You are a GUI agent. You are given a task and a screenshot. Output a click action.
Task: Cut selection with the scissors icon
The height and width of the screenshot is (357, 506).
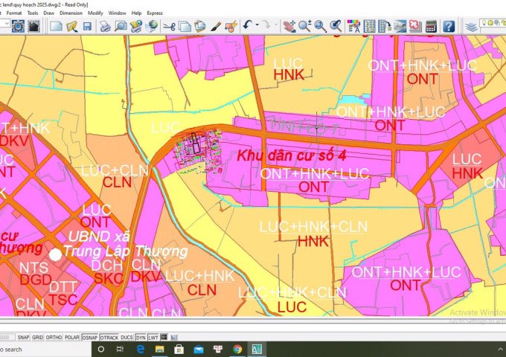coord(169,27)
